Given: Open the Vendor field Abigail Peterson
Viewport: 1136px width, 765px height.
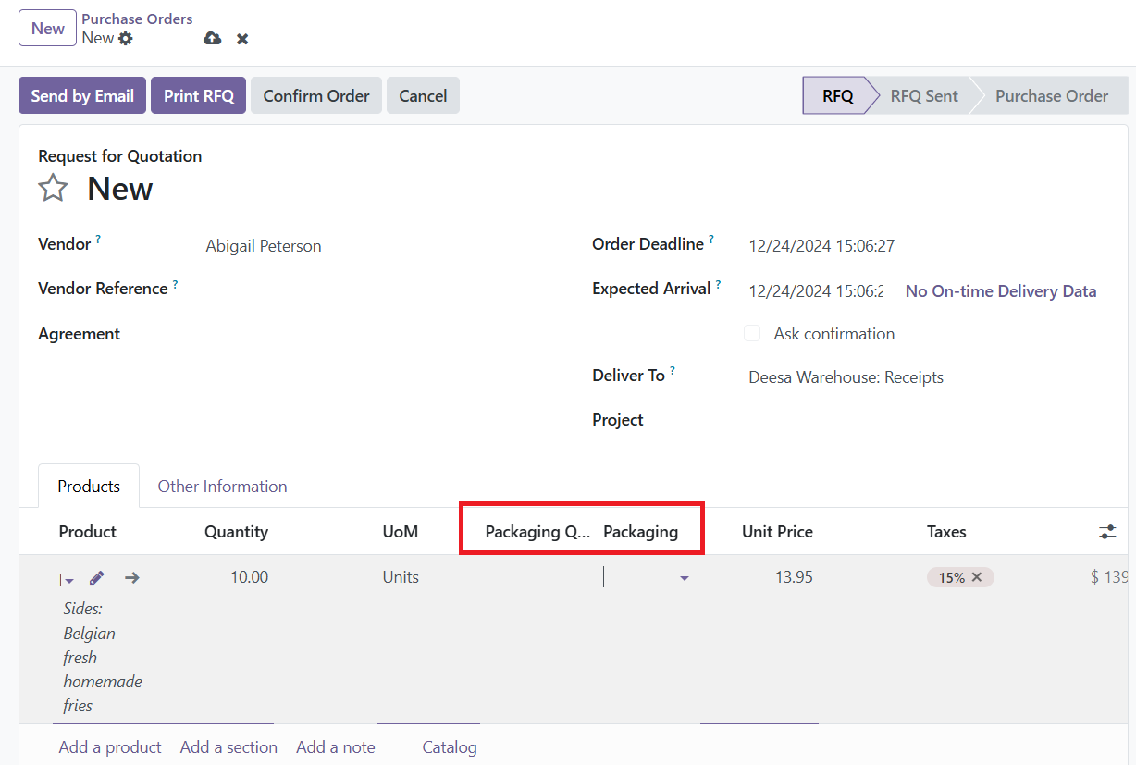Looking at the screenshot, I should (264, 246).
